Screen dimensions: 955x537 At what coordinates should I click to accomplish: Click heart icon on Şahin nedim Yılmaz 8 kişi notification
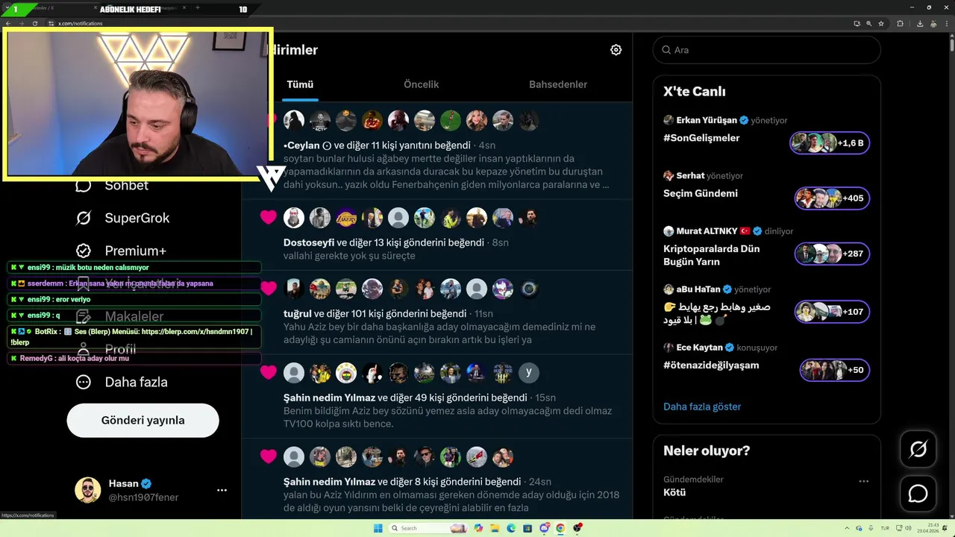pos(269,456)
